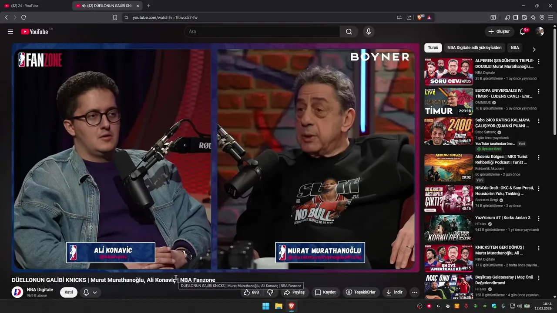This screenshot has width=557, height=313.
Task: Select the NBA filter chip
Action: tap(515, 48)
